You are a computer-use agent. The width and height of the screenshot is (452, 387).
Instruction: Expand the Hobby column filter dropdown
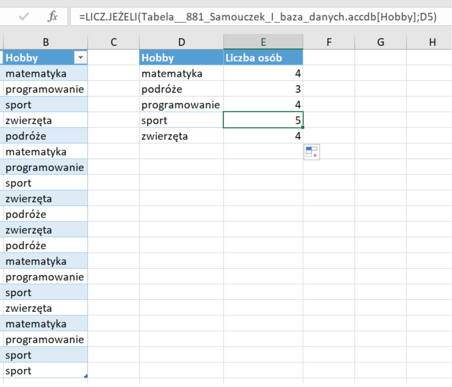(81, 58)
